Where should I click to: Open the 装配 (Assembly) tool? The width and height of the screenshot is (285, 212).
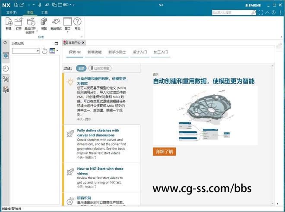coord(44,22)
